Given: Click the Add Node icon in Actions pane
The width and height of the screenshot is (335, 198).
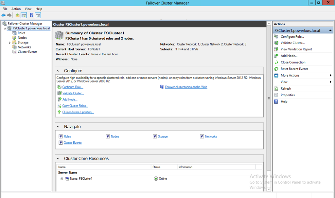Looking at the screenshot, I should tap(276, 56).
